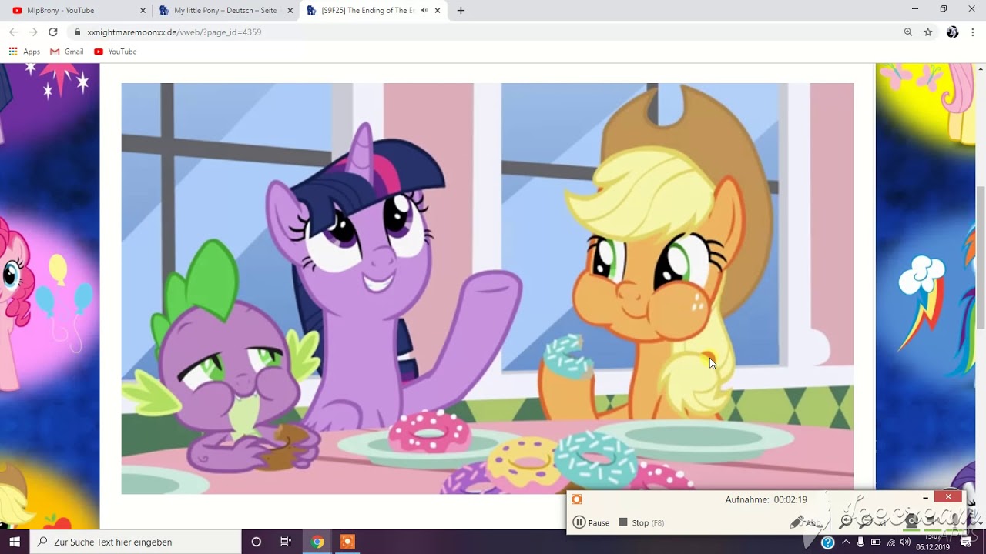Image resolution: width=986 pixels, height=554 pixels.
Task: Open the Chrome profile avatar
Action: 953,32
